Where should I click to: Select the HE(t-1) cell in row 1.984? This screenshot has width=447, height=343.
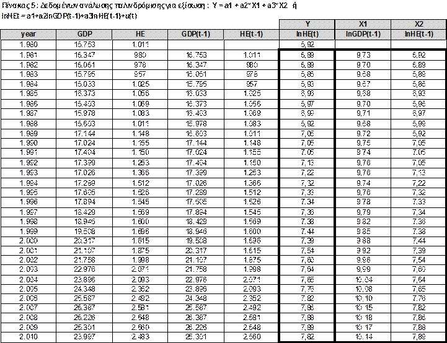click(x=252, y=84)
